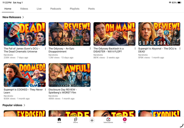The image size is (184, 128).
Task: Switch to the Live tab
Action: point(39,9)
